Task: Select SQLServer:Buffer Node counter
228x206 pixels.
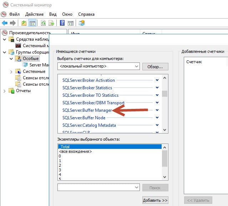Action: 84,118
